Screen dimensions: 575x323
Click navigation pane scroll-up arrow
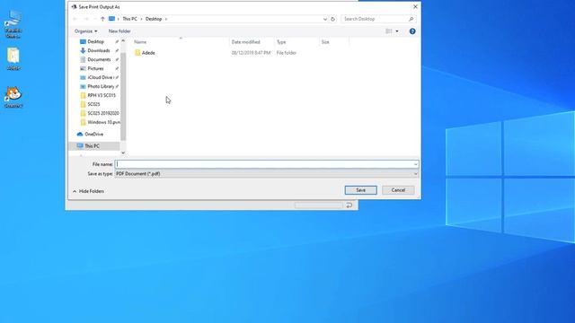coord(123,41)
